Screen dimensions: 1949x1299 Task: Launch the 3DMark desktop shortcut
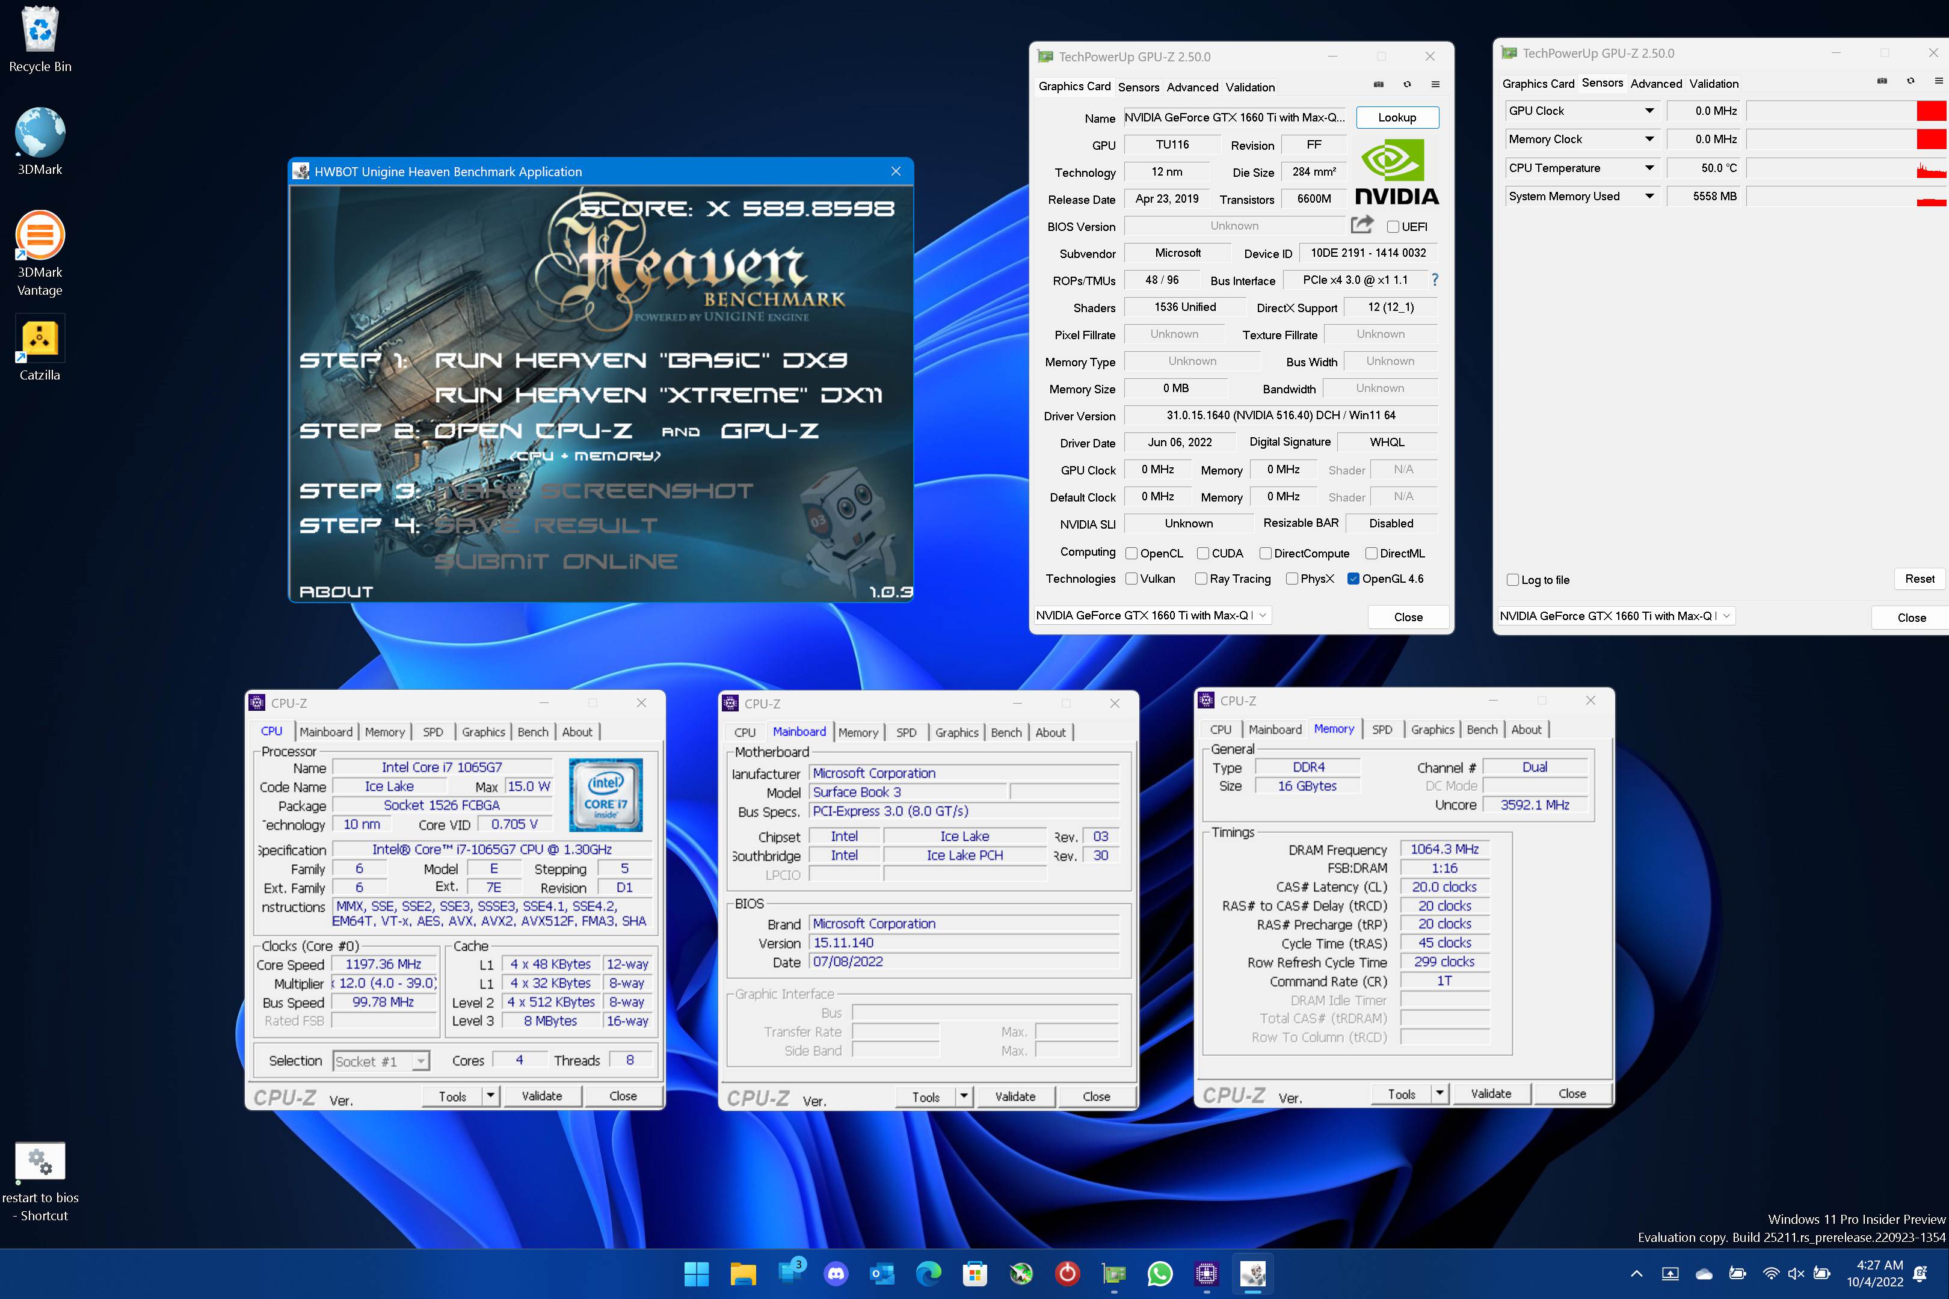tap(40, 141)
